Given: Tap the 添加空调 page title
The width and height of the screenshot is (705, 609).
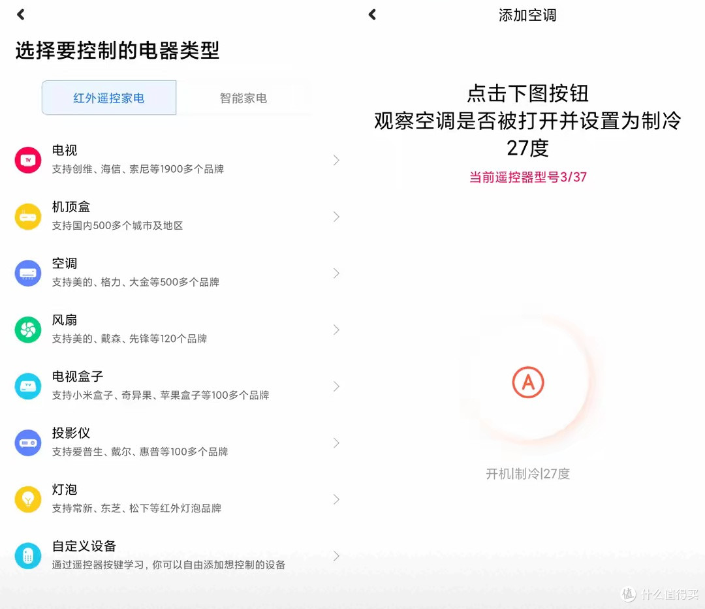Looking at the screenshot, I should (x=527, y=15).
